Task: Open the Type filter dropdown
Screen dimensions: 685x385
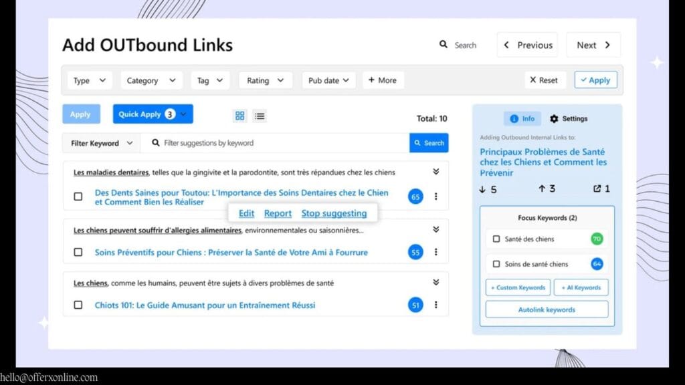Action: tap(89, 80)
